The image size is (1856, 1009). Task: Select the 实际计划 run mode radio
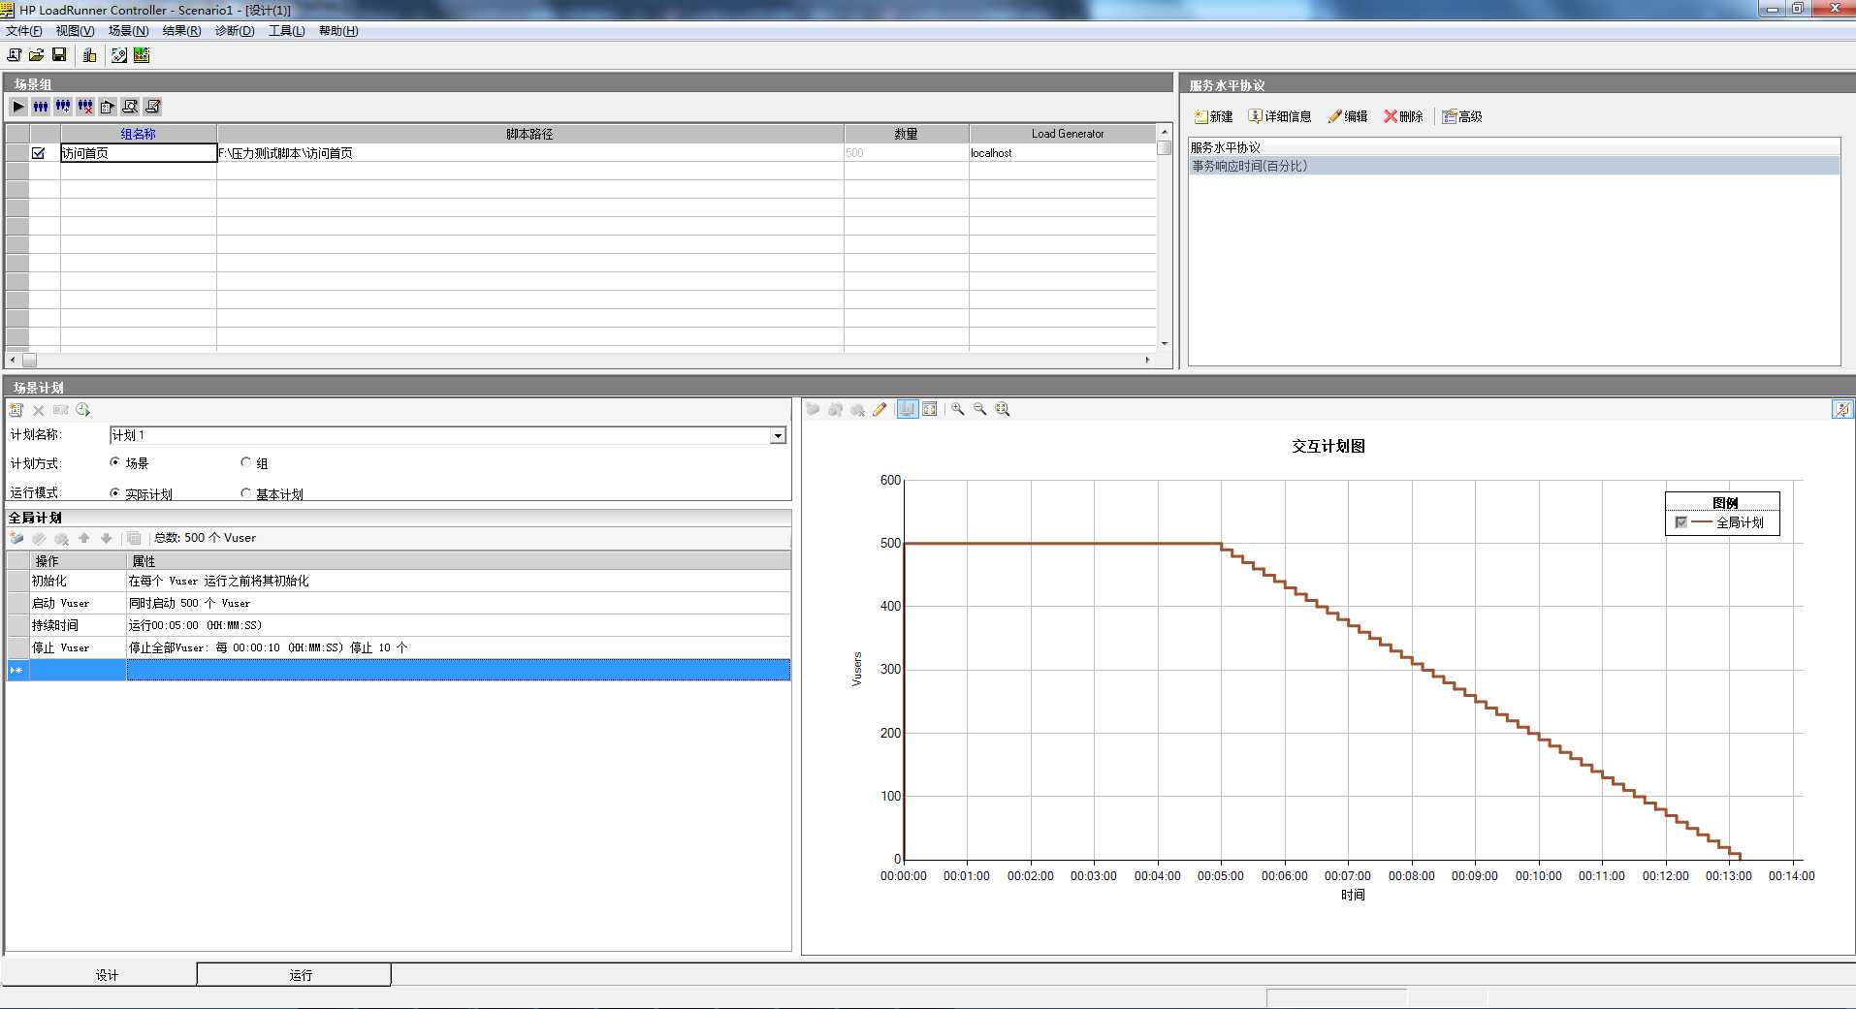(x=115, y=493)
